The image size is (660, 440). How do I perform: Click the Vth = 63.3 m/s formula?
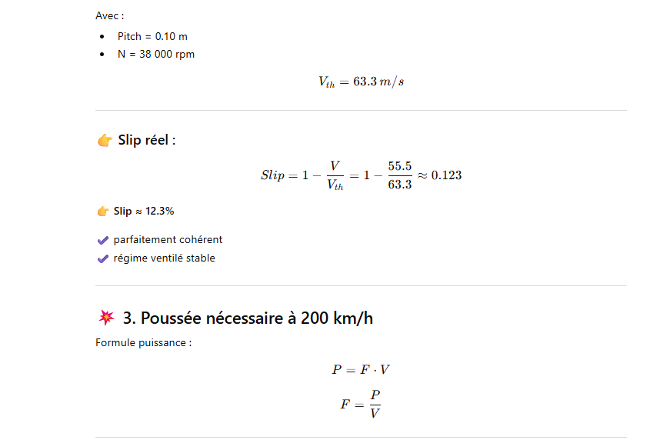(x=361, y=82)
